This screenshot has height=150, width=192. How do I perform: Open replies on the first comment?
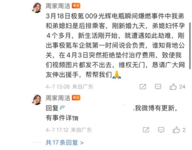(x=158, y=87)
